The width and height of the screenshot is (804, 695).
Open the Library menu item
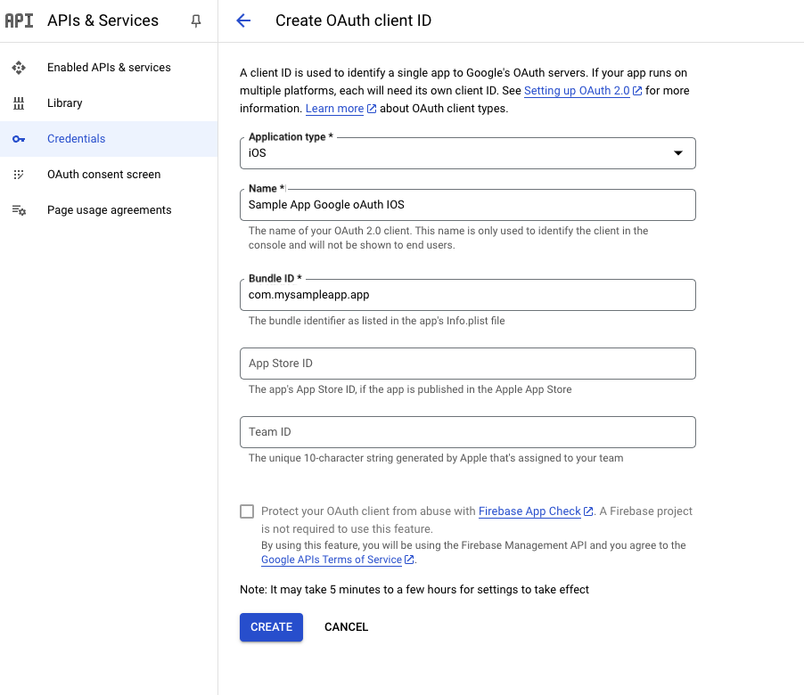(109, 103)
